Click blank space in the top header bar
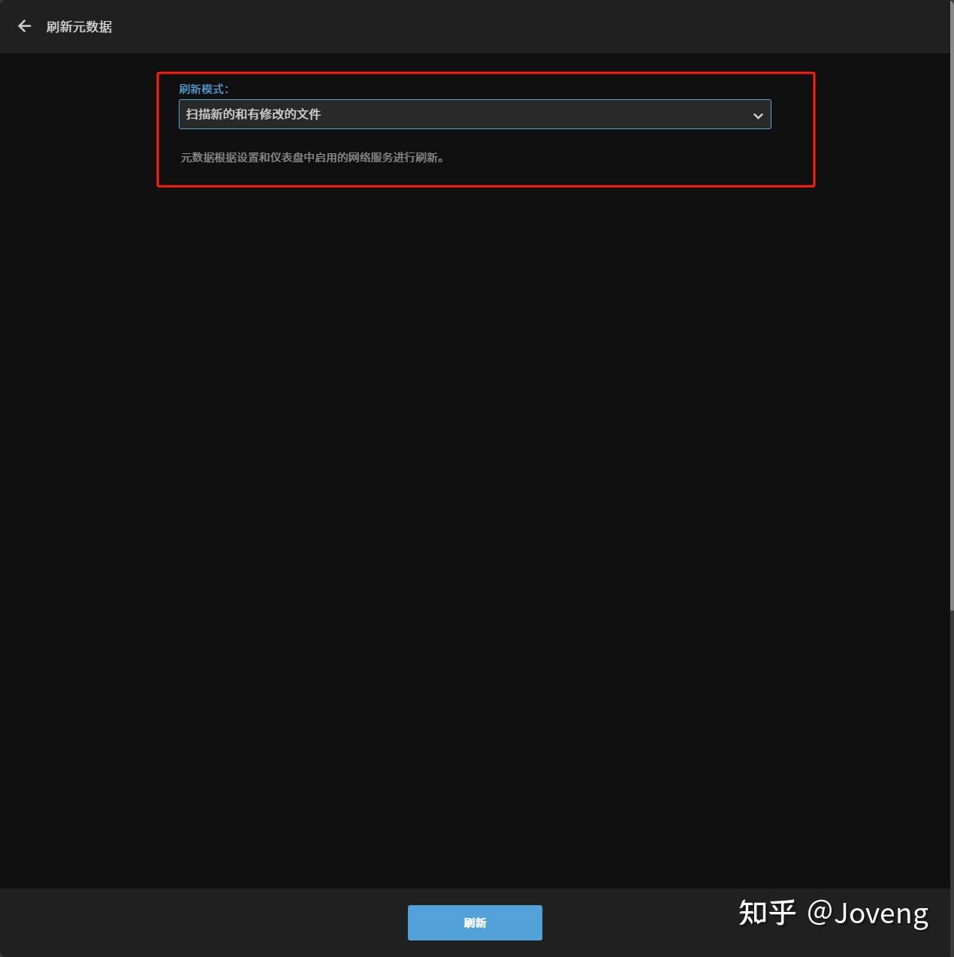954x957 pixels. 526,26
